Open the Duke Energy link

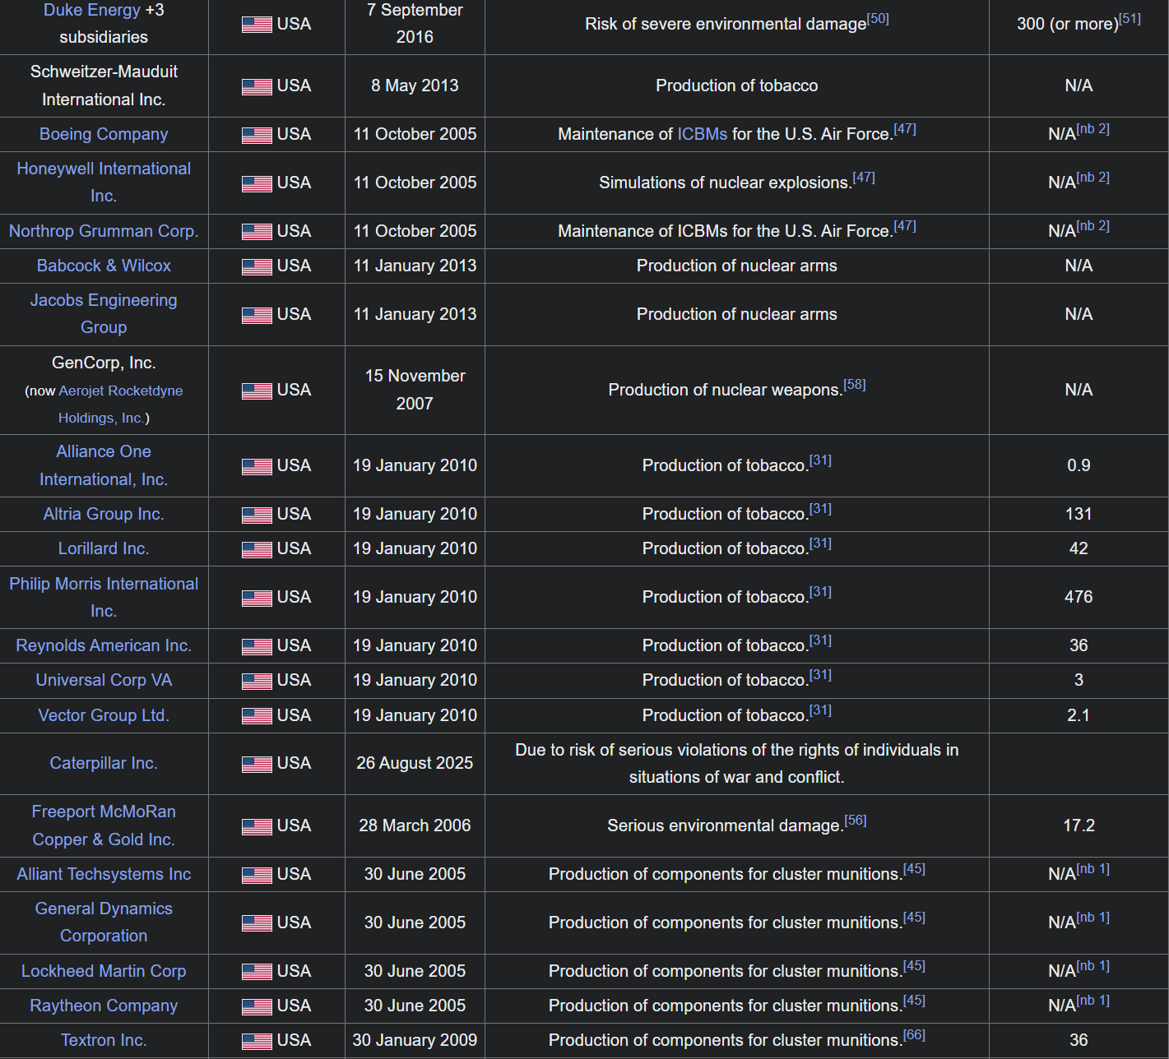tap(92, 10)
